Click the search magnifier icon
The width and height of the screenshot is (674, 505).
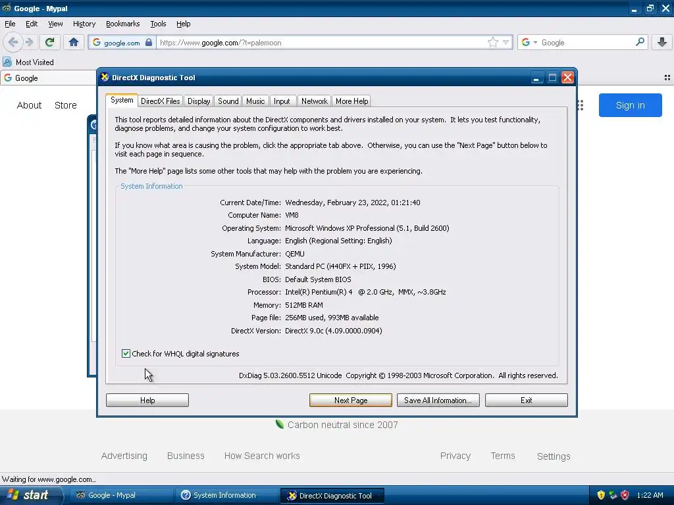point(640,41)
